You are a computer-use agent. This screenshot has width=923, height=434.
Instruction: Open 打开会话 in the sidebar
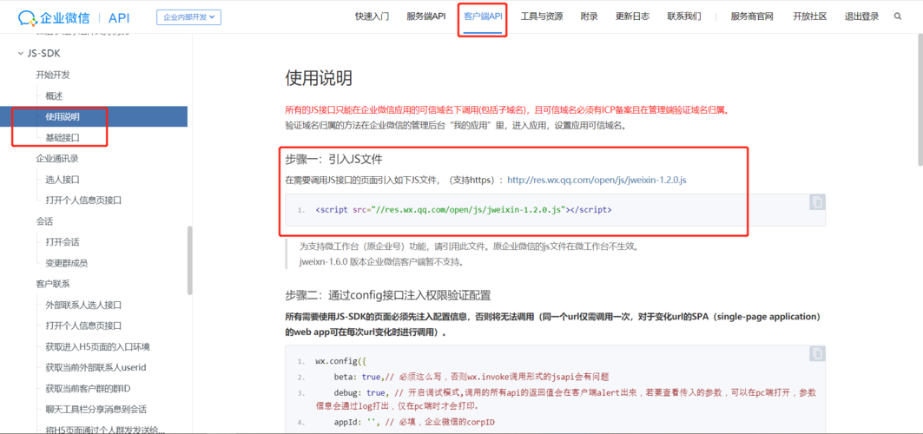coord(63,241)
